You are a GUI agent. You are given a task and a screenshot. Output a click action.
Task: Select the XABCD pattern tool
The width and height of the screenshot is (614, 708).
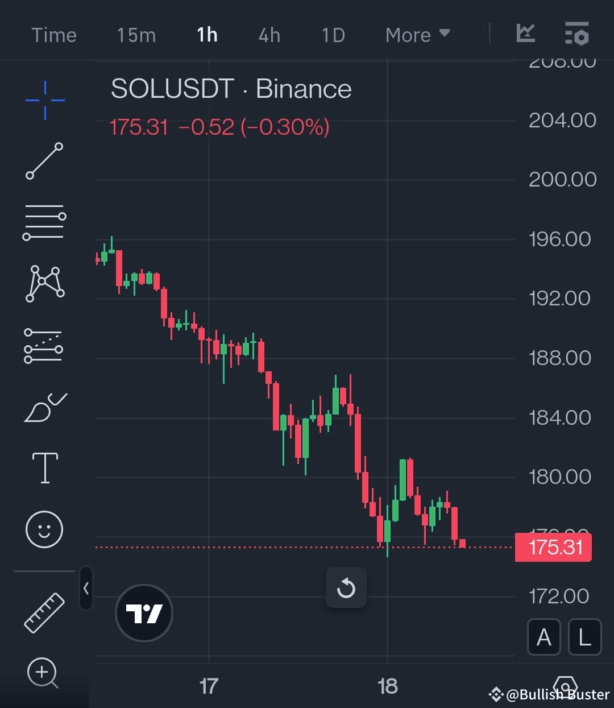pyautogui.click(x=44, y=283)
